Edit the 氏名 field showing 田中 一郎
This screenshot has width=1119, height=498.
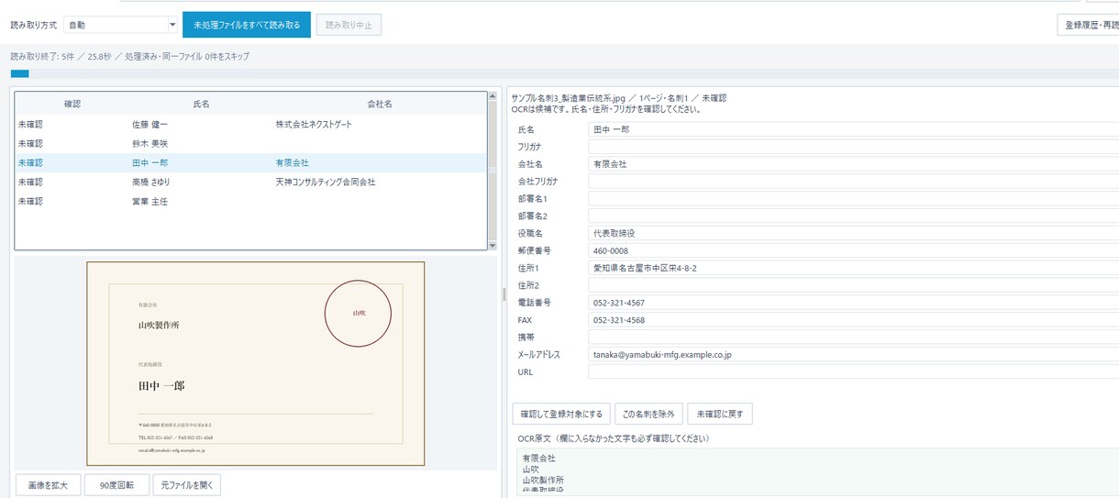coord(853,129)
